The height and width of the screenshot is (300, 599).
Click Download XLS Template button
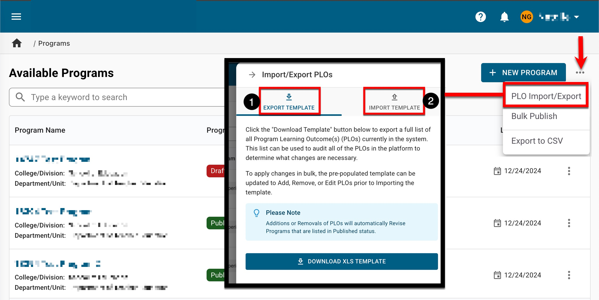coord(341,261)
